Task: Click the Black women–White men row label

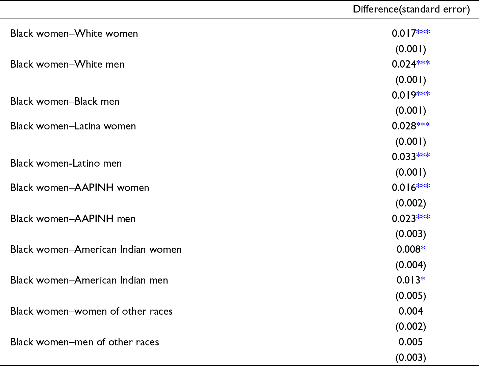Action: click(x=67, y=64)
